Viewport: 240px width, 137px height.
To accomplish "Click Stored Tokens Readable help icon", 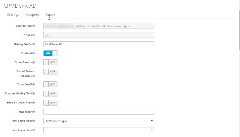I will pos(34,76).
